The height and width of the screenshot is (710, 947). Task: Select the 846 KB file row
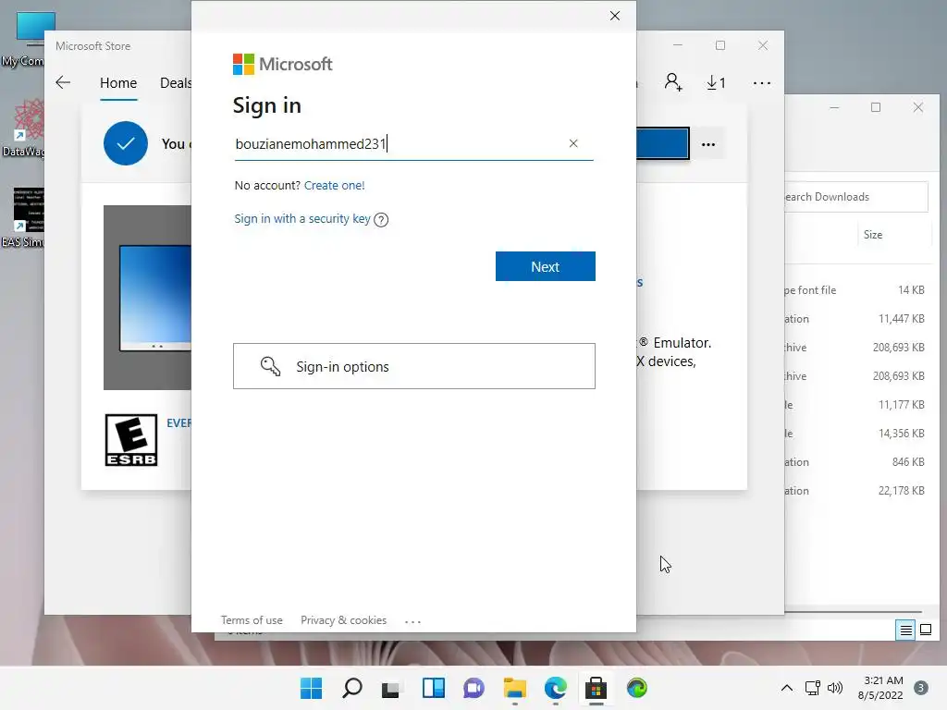(855, 462)
